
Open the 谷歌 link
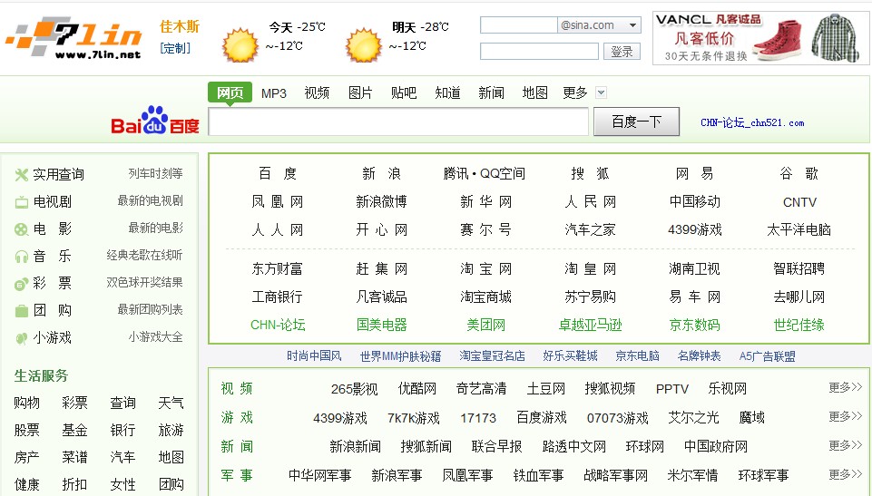coord(799,174)
